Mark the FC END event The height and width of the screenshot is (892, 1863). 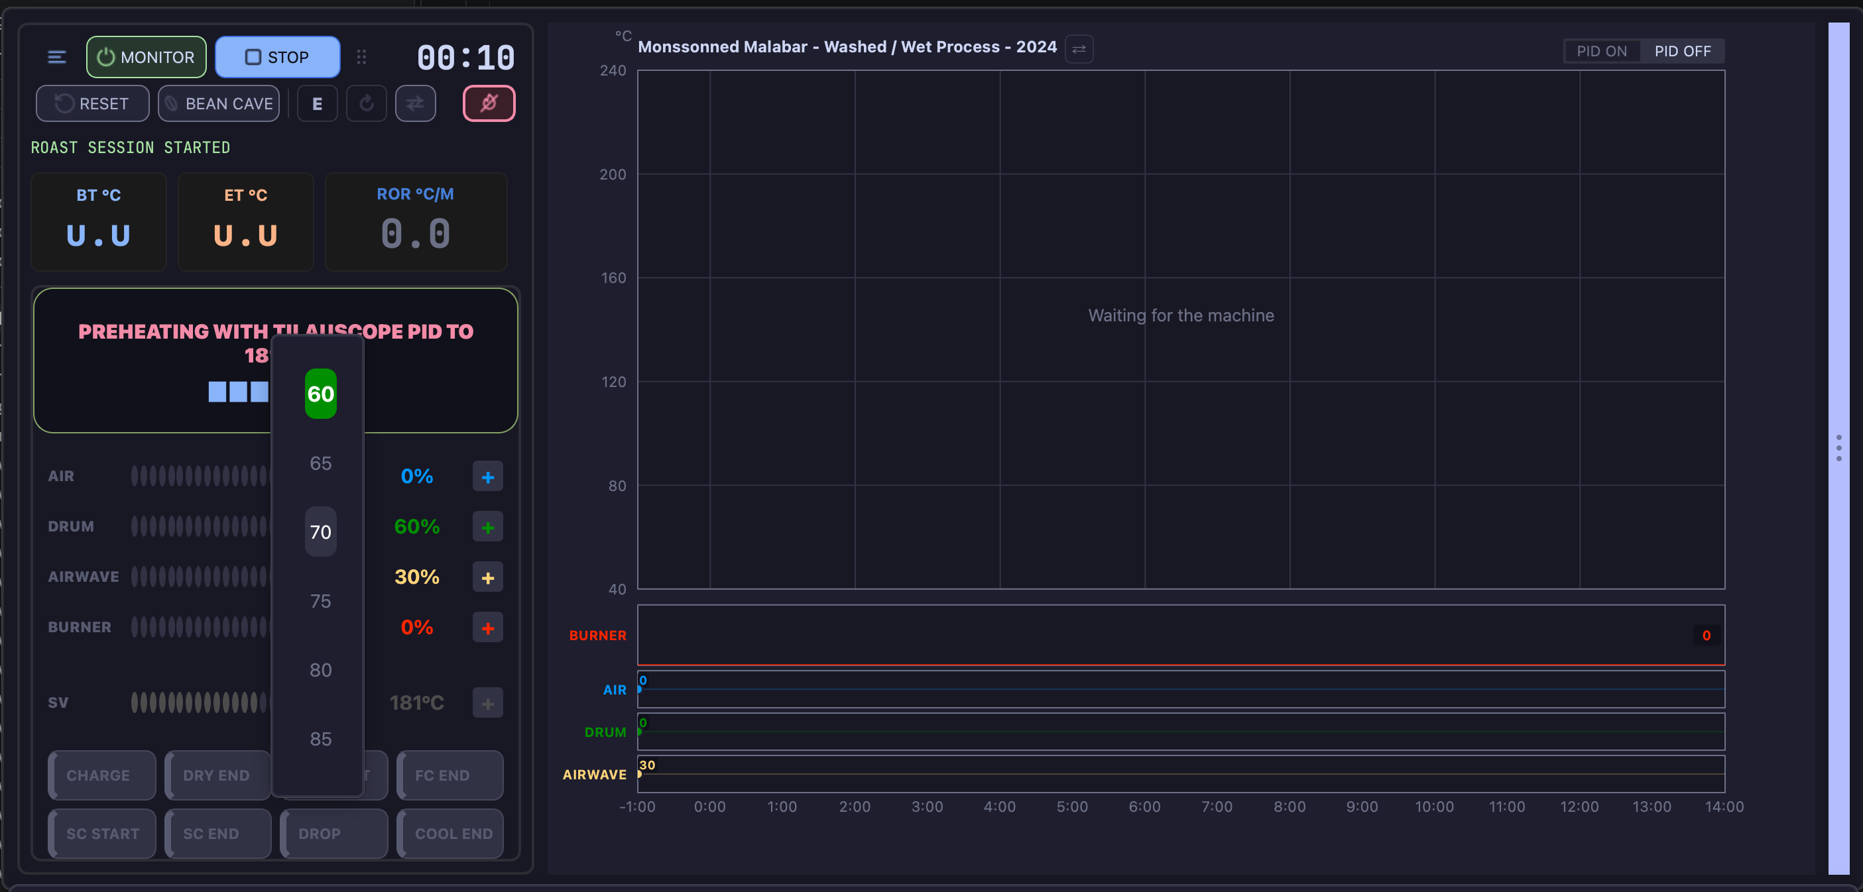pyautogui.click(x=450, y=775)
